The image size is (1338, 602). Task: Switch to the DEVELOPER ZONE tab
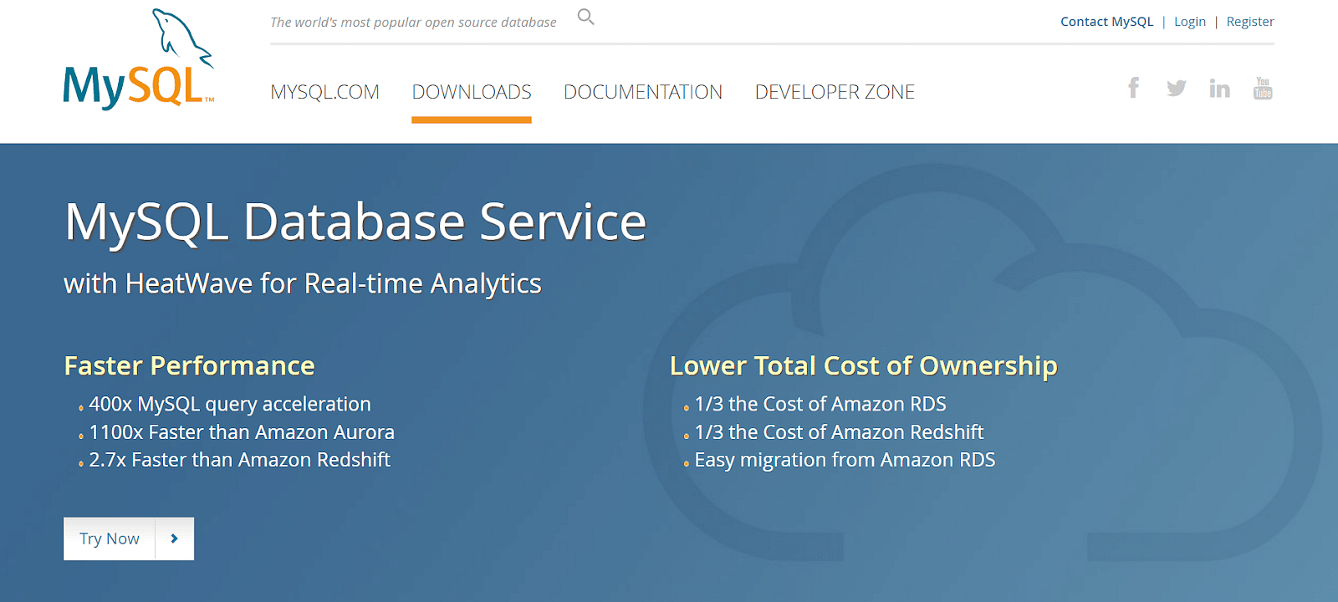(x=835, y=92)
